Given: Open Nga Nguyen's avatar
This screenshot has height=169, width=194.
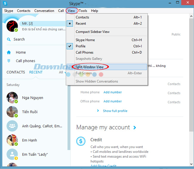Looking at the screenshot, I should [12, 98].
